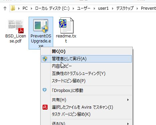Expand the 送る(N) submenu arrow

(128, 124)
